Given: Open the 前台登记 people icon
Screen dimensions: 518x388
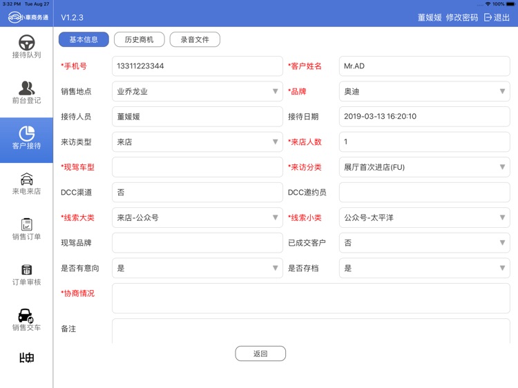Looking at the screenshot, I should pos(26,88).
